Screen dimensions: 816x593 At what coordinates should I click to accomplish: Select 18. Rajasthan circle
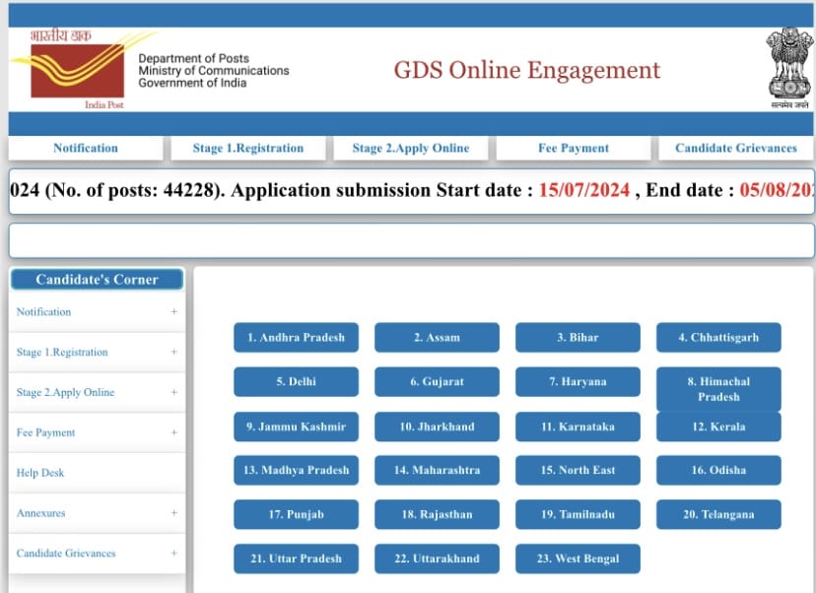(438, 514)
